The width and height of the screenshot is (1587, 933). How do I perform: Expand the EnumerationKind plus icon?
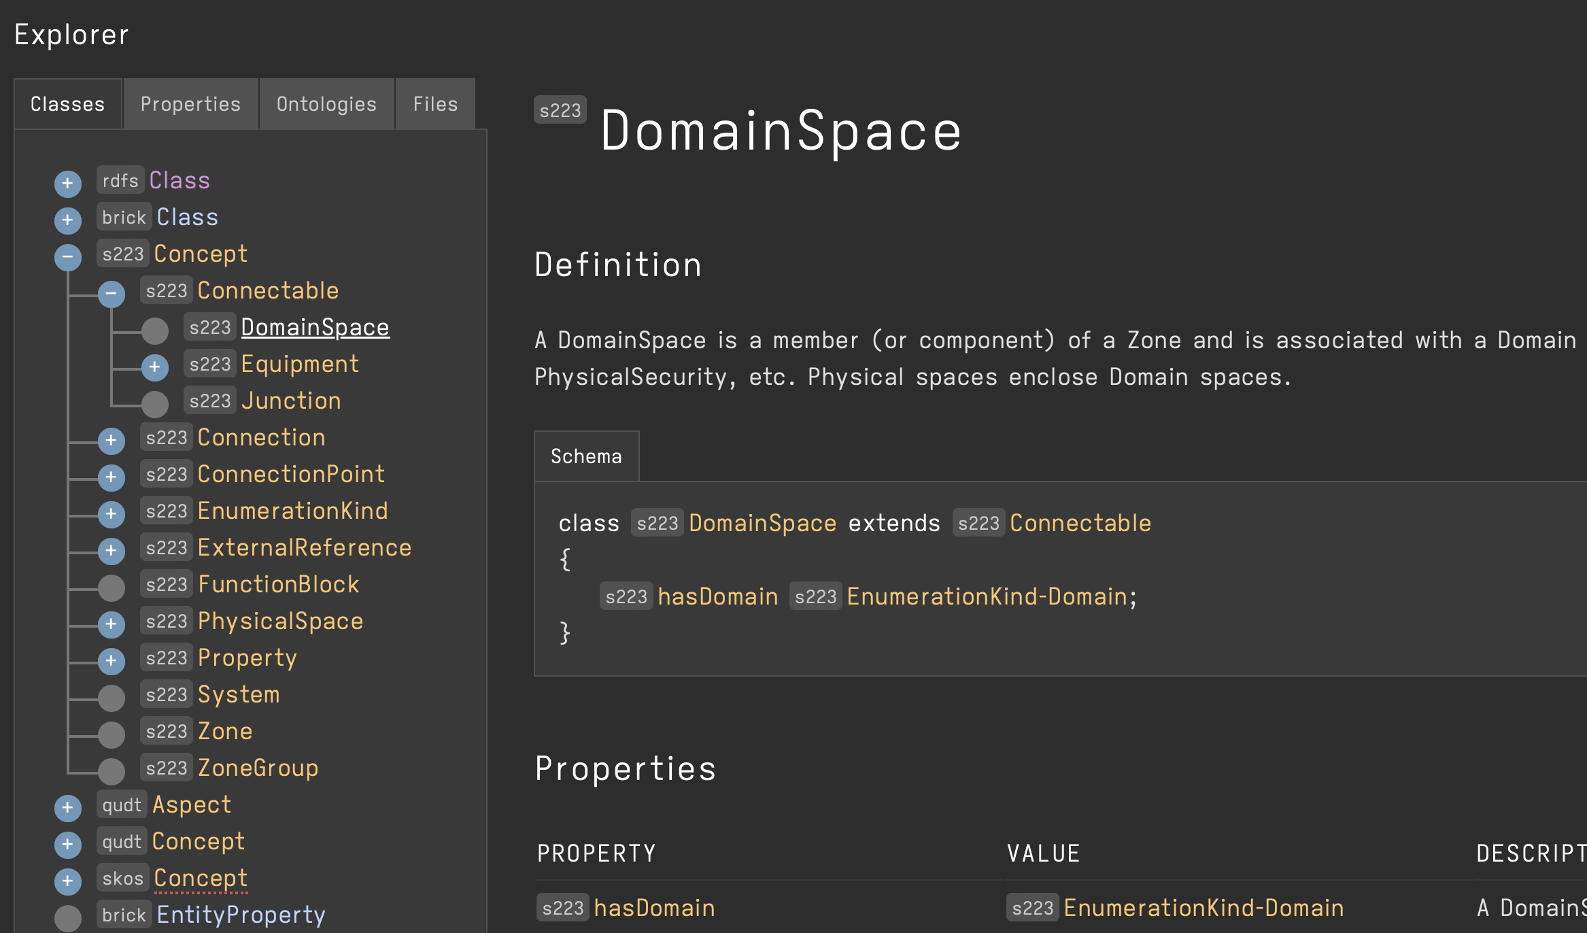coord(111,513)
